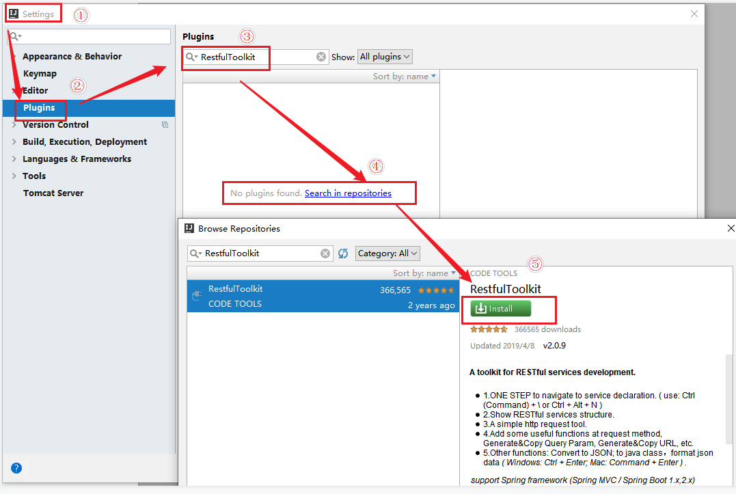The height and width of the screenshot is (494, 736).
Task: Click the Plugins search field with RestfulToolkit
Action: tap(256, 57)
